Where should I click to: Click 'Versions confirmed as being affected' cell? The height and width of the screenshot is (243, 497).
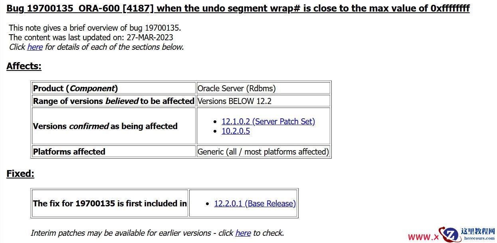click(x=105, y=126)
